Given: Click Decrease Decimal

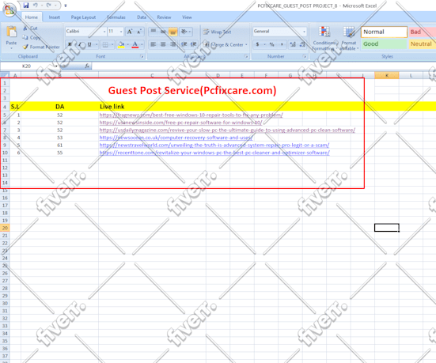Looking at the screenshot, I should point(302,44).
